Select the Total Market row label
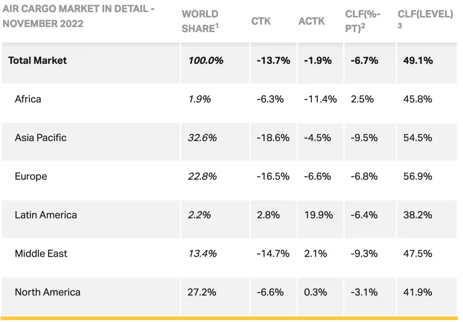463x322 pixels. [37, 60]
